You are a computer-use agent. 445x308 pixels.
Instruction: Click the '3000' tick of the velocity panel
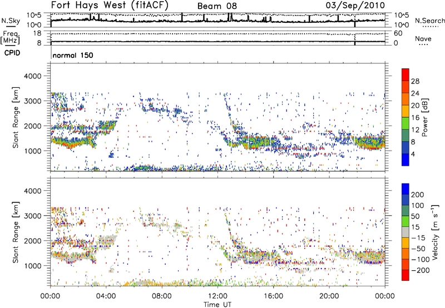tap(32, 216)
